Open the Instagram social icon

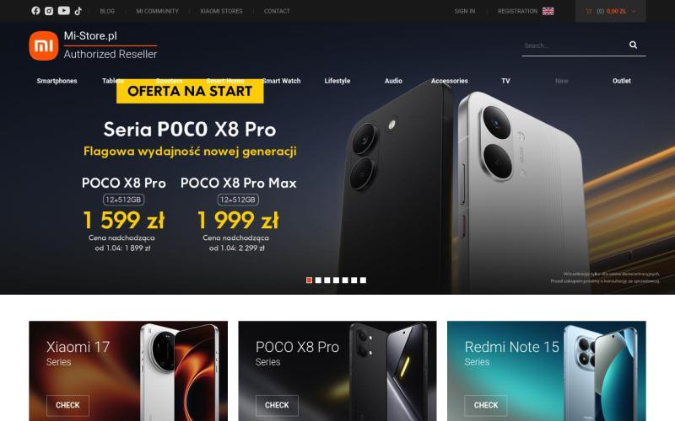click(49, 11)
